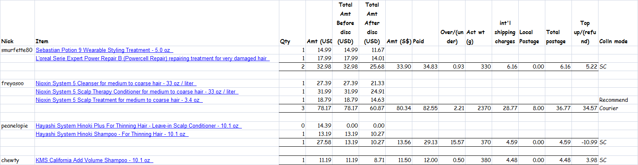Select the 80.34 Amt S$ cell
This screenshot has width=638, height=165.
click(399, 108)
